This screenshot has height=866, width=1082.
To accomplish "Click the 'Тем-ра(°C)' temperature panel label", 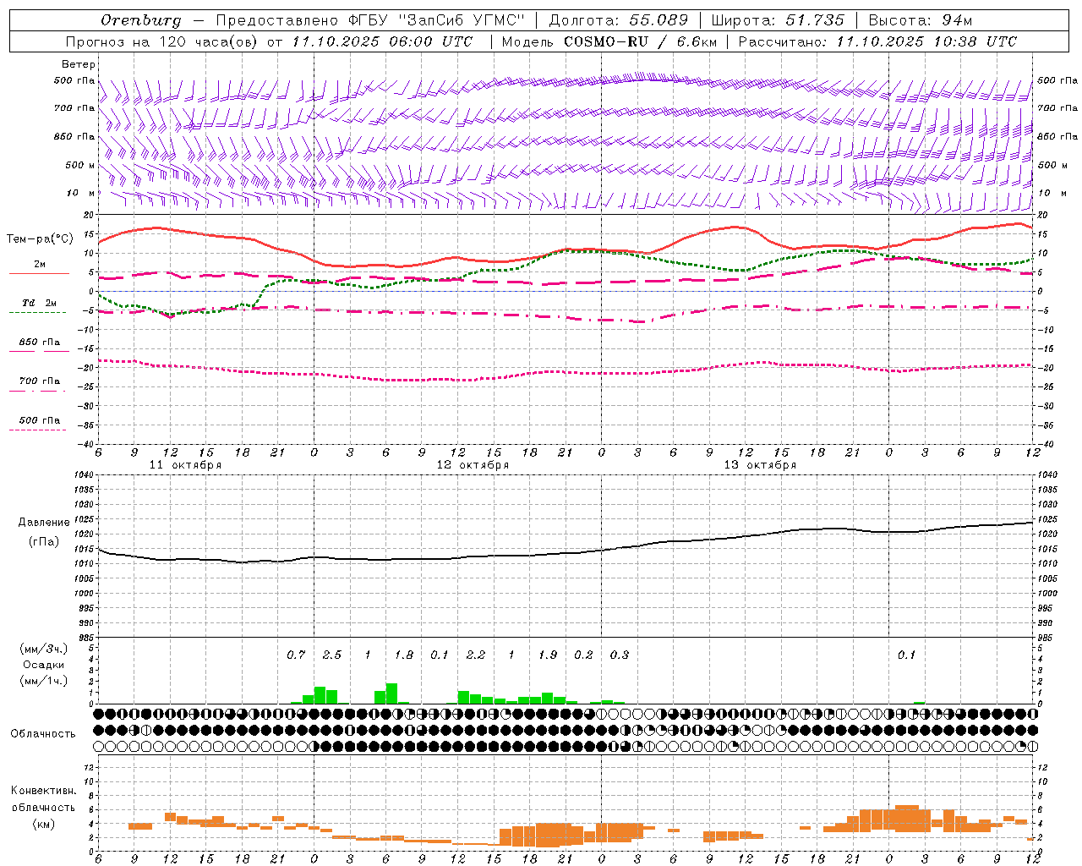I will tap(40, 239).
